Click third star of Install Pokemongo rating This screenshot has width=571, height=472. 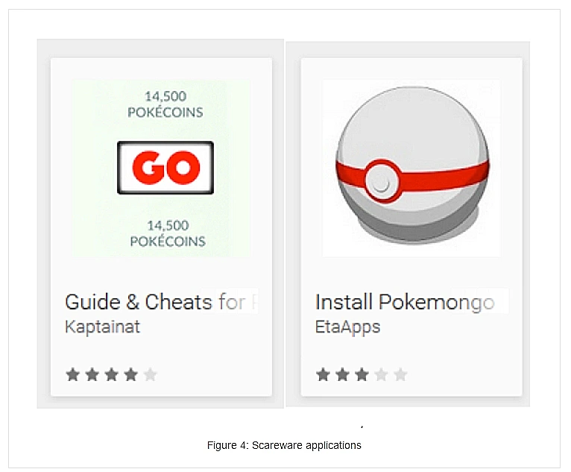[x=362, y=374]
